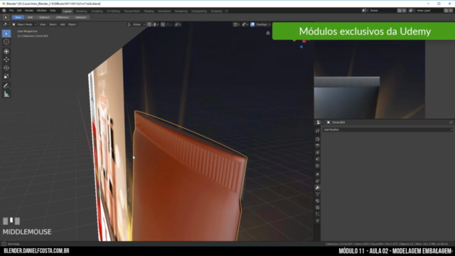
Task: Open object type visibility dropdown
Action: tap(236, 25)
